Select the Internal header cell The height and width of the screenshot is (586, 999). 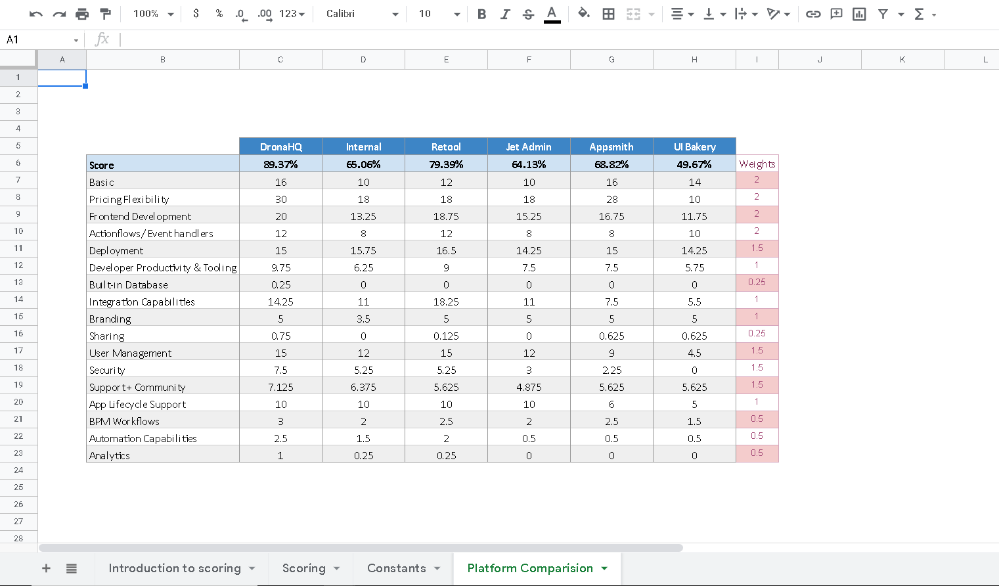[363, 146]
